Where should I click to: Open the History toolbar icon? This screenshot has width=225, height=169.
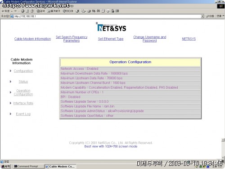click(77, 11)
